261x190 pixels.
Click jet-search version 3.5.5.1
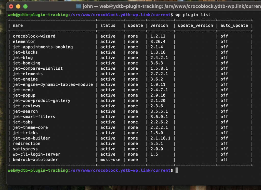click(159, 111)
